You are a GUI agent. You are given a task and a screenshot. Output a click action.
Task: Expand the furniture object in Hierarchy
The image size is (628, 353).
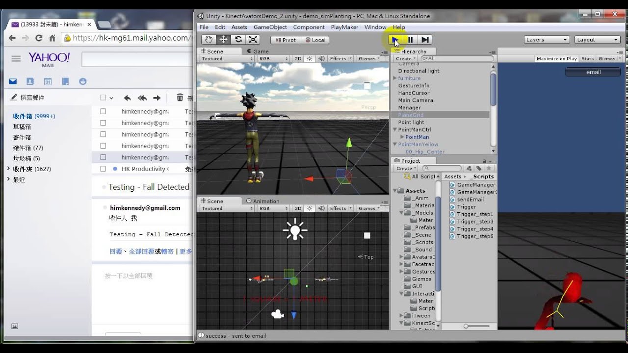coord(395,78)
